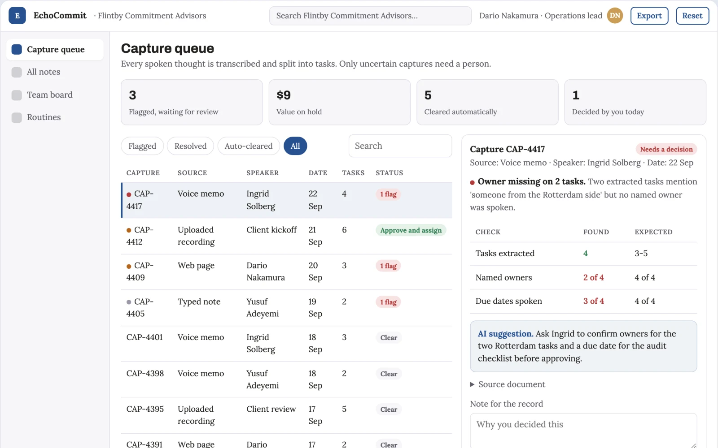The image size is (718, 448).
Task: Show Resolved captures
Action: coord(190,146)
